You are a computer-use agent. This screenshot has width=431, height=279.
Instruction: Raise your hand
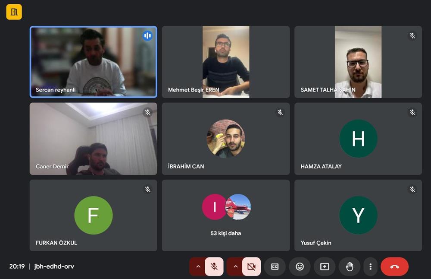pos(350,266)
